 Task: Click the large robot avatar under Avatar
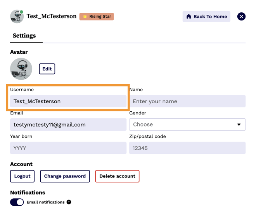pos(21,69)
